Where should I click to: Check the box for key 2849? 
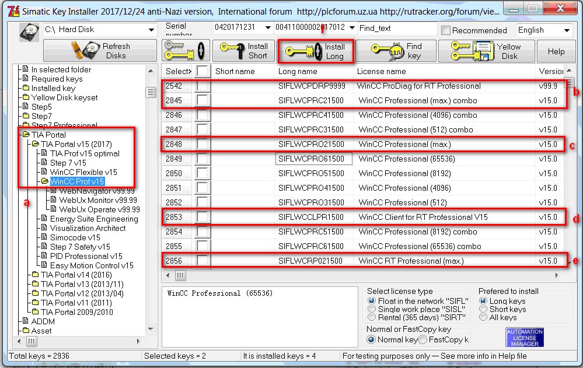coord(203,159)
